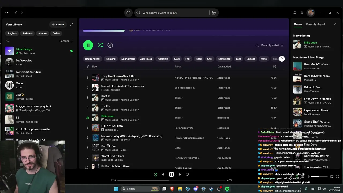Screen dimensions: 343x193
Task: Filter library by Artists
Action: coord(56,34)
